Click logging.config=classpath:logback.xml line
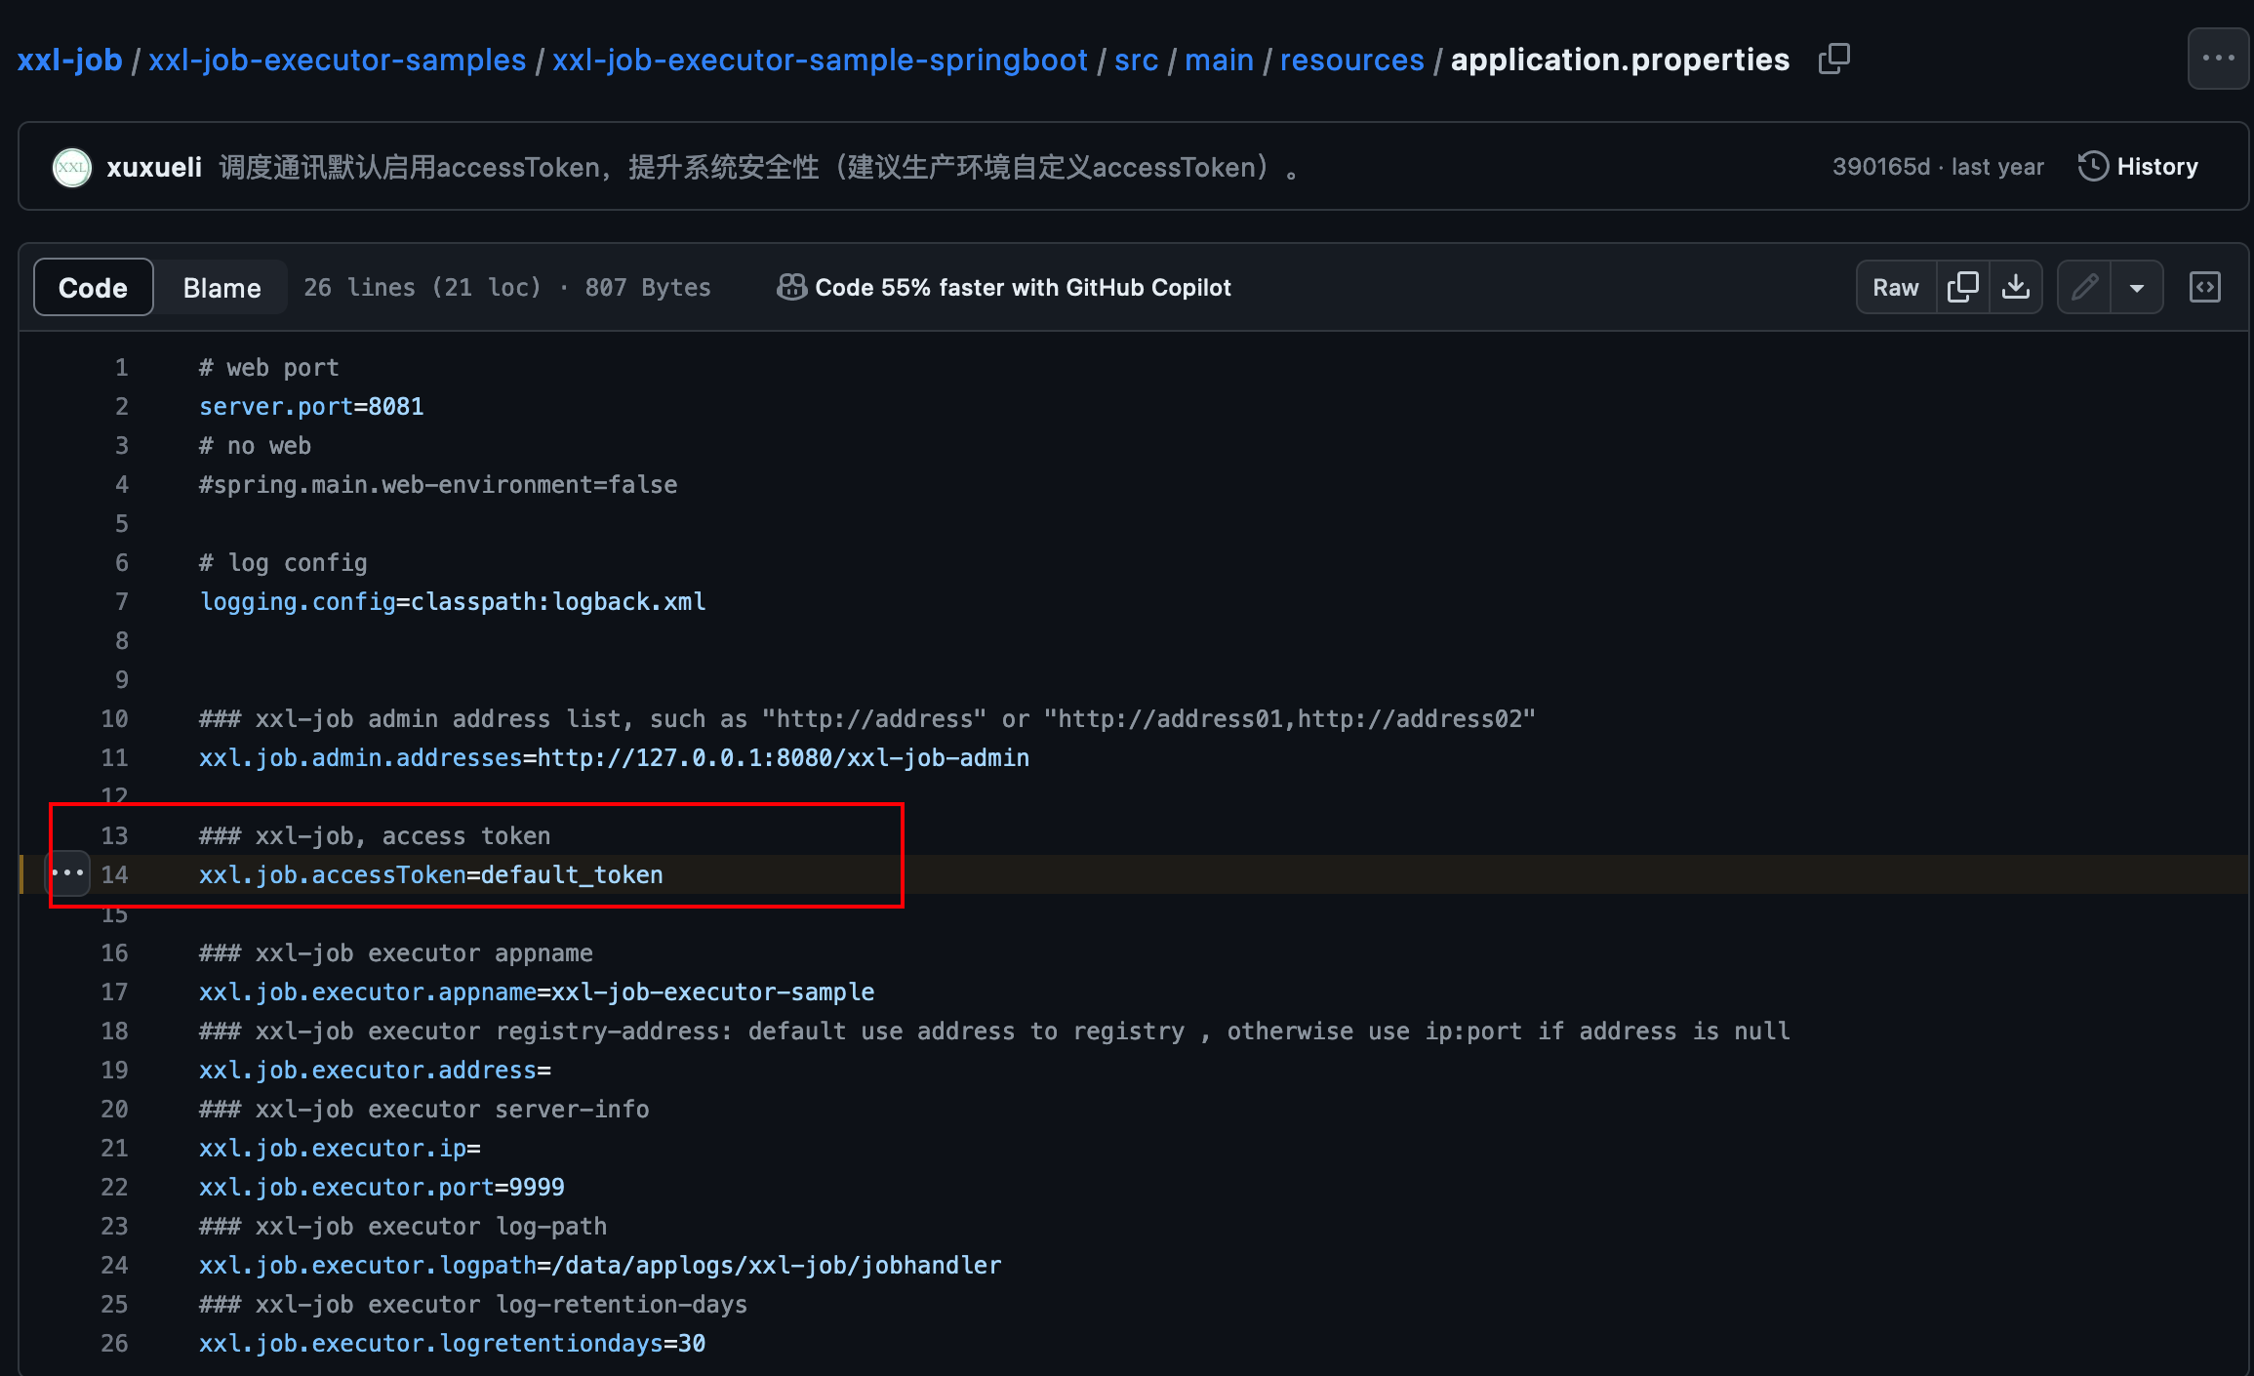This screenshot has height=1376, width=2254. point(453,602)
